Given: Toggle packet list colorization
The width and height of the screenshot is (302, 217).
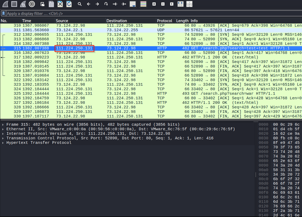Looking at the screenshot, I should point(143,4).
